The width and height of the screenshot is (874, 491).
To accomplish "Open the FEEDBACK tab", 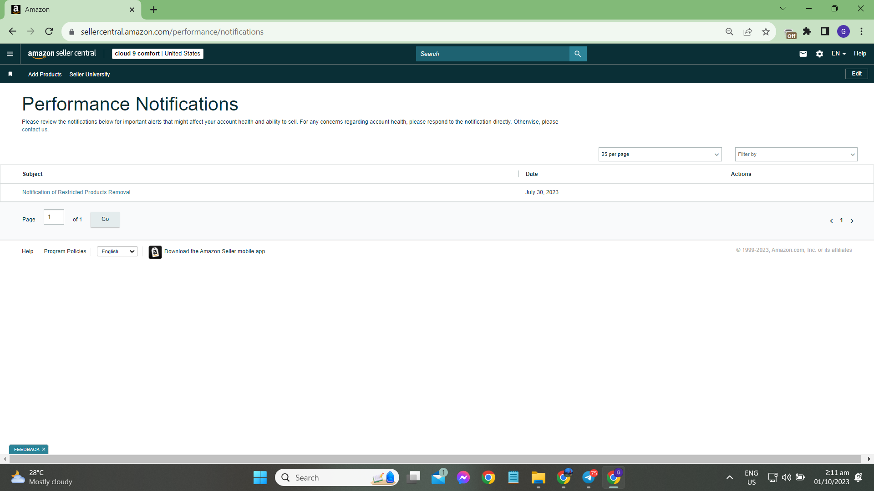I will (27, 450).
